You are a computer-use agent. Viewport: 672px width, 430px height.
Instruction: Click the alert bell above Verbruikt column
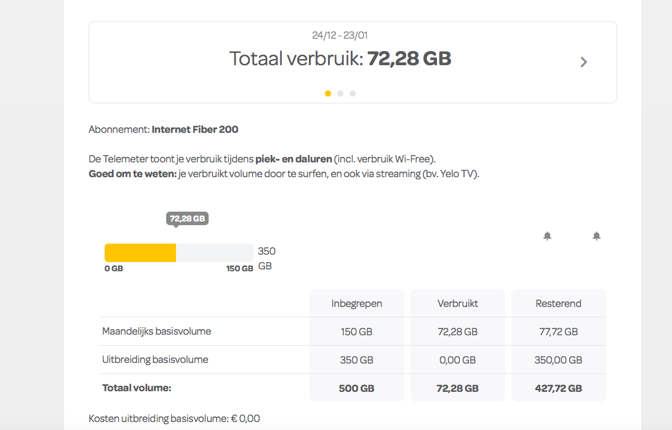tap(548, 235)
